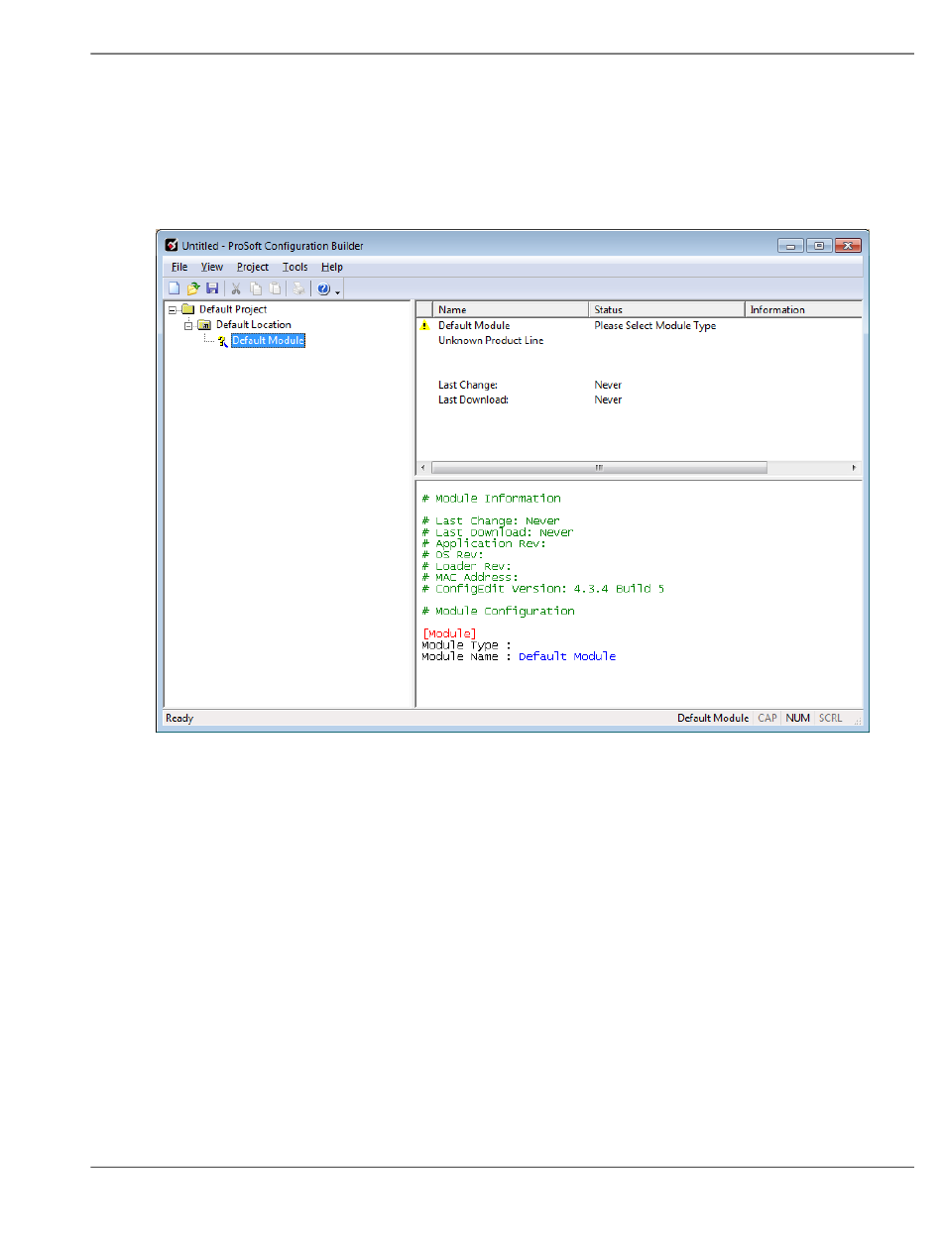The width and height of the screenshot is (942, 1256).
Task: Click the horizontal scrollbar thumb
Action: click(599, 467)
